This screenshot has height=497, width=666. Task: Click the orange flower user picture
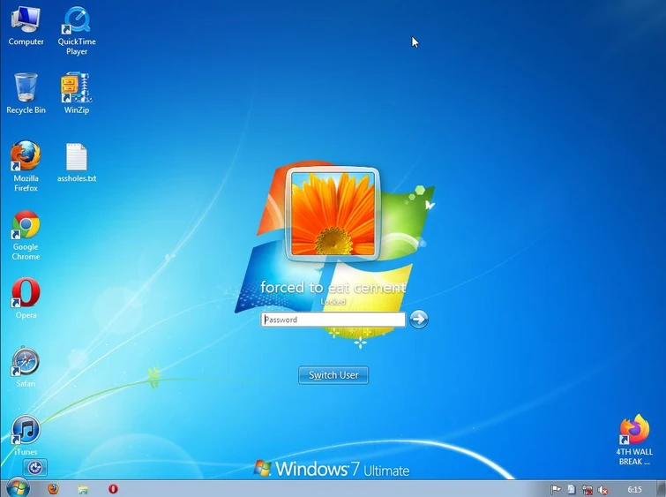click(333, 214)
